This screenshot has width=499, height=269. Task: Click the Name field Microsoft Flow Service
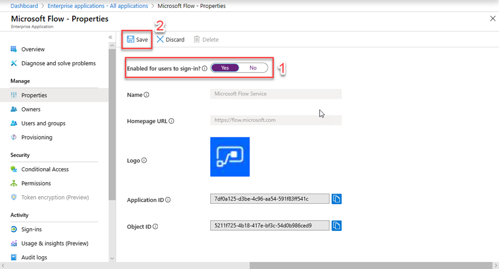coord(276,94)
